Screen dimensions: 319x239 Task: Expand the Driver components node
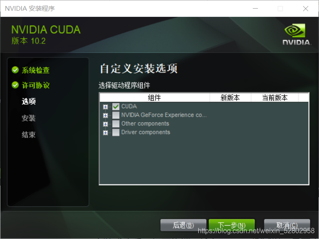[105, 133]
